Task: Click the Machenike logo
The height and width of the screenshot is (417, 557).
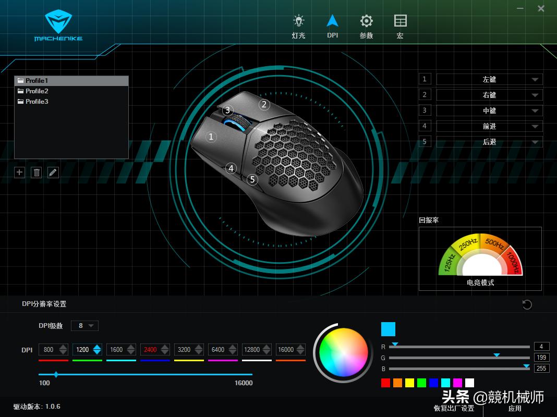Action: [58, 26]
